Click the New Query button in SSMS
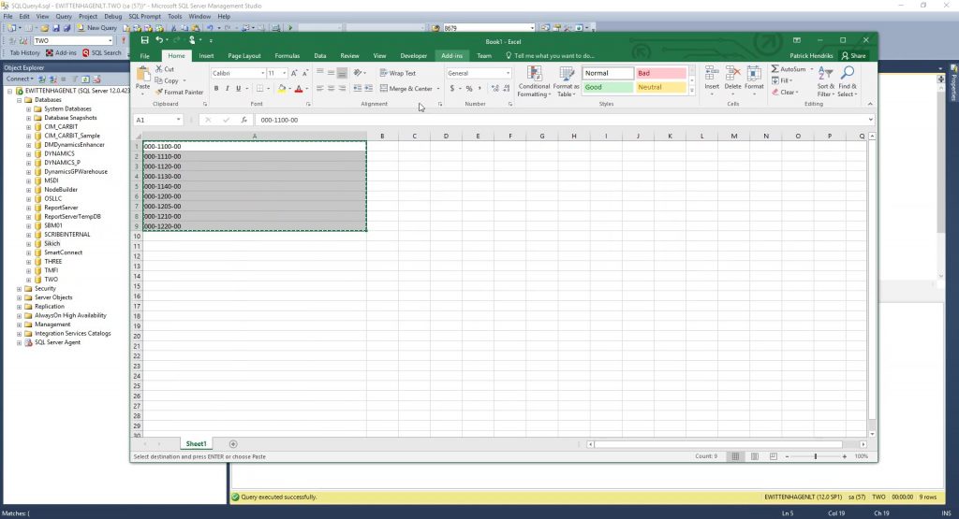This screenshot has width=959, height=519. pos(97,28)
